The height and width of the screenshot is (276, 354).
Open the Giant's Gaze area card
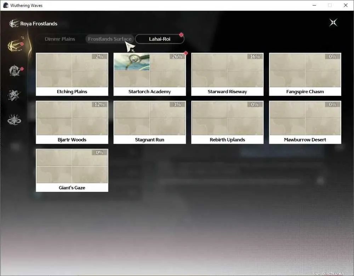point(72,171)
